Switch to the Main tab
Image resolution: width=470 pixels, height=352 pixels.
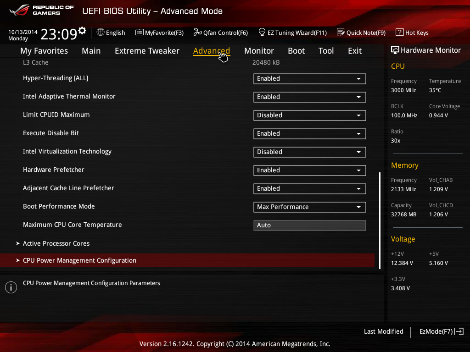pyautogui.click(x=91, y=51)
